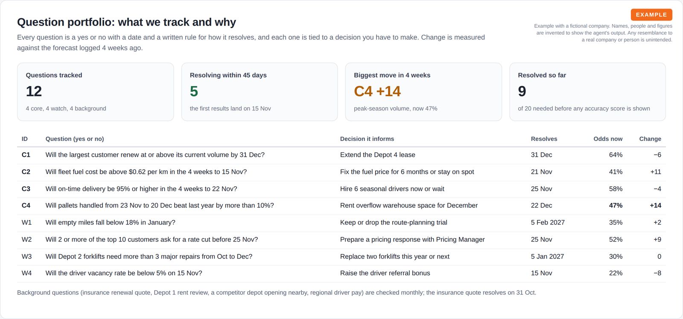Image resolution: width=683 pixels, height=319 pixels.
Task: Click the −8 change value
Action: click(x=657, y=273)
